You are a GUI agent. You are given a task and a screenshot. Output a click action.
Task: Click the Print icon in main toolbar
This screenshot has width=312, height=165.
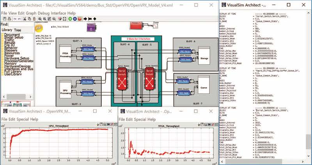click(x=9, y=19)
